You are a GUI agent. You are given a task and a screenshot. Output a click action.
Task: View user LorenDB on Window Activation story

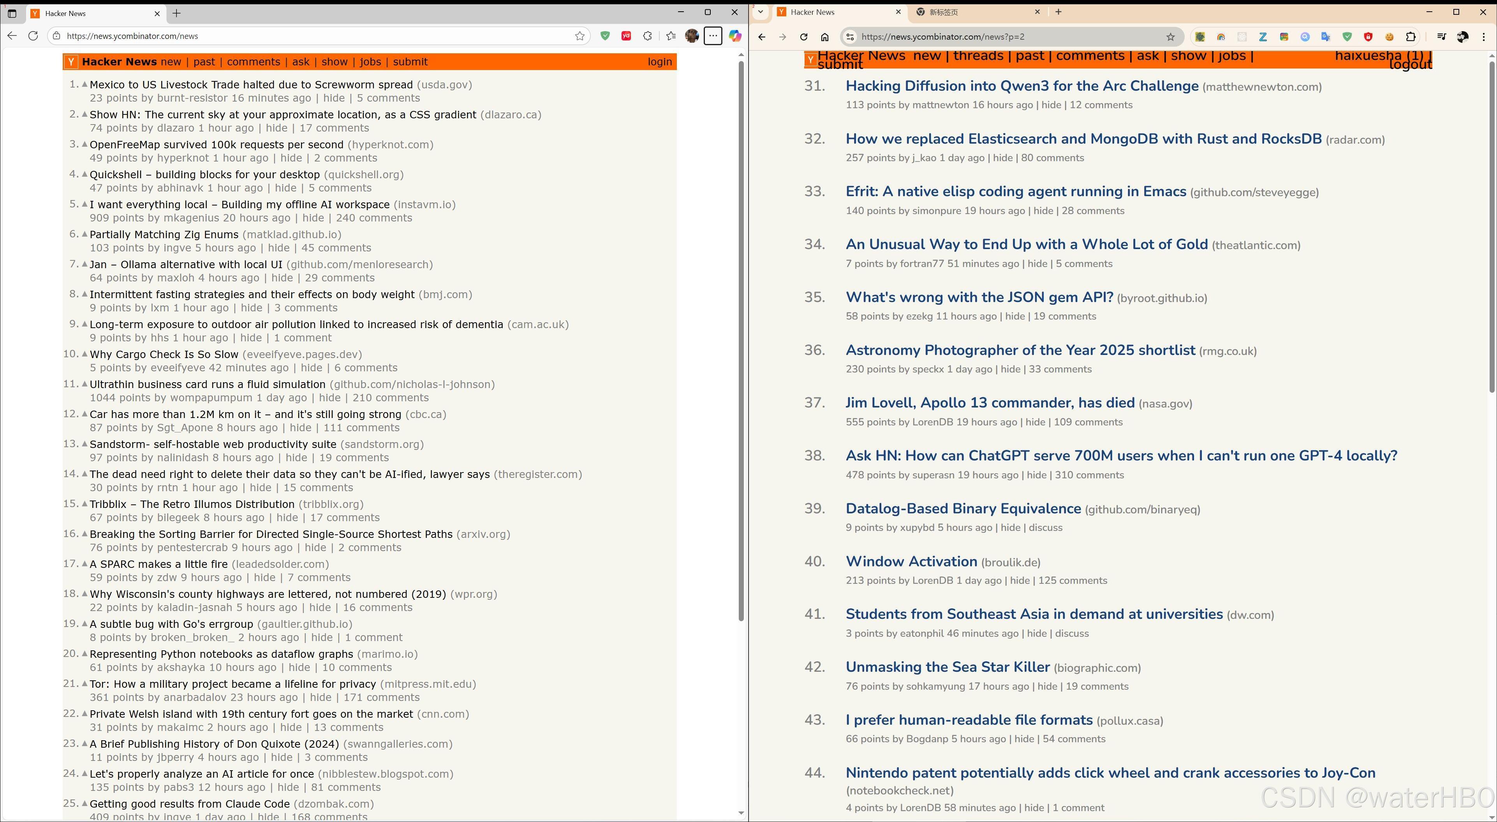click(x=932, y=580)
